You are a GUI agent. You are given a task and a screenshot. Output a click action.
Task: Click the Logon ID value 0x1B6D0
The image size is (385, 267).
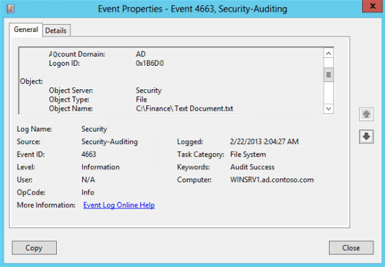coord(149,63)
